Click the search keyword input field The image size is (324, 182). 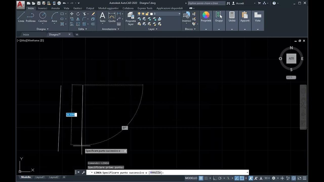tap(206, 3)
